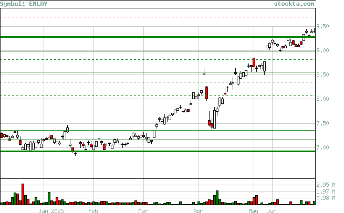The image size is (344, 213).
Task: Click the tall green volume bar in mid-April
Action: (217, 198)
